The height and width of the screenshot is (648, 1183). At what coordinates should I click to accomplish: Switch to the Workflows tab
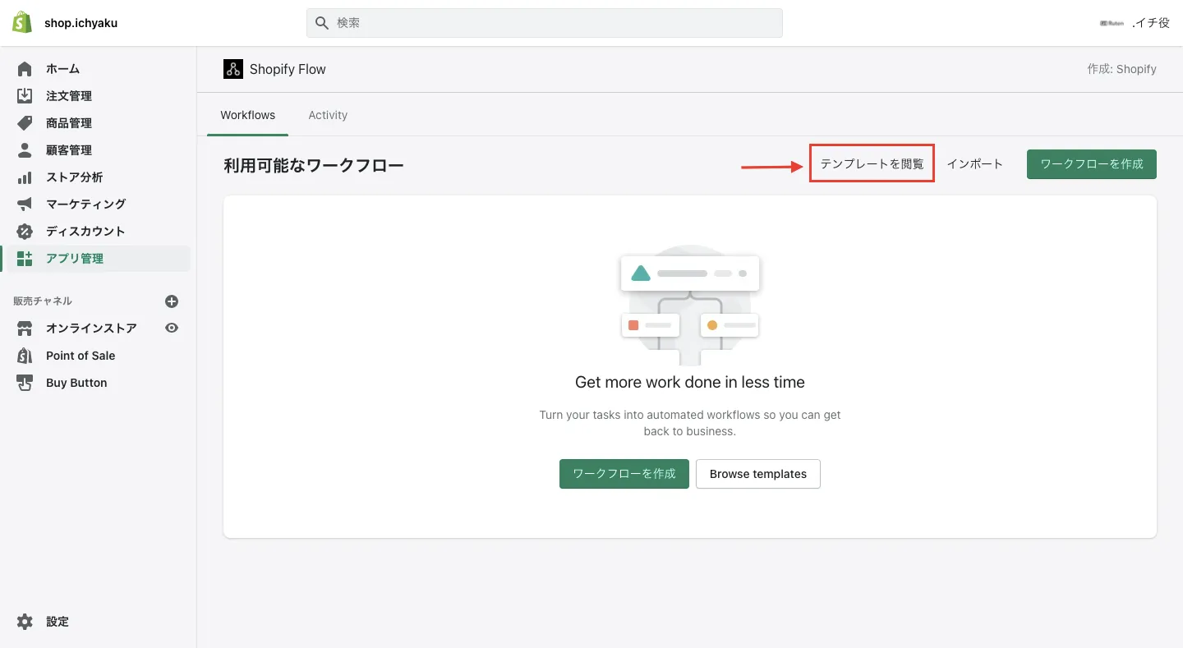pyautogui.click(x=248, y=115)
